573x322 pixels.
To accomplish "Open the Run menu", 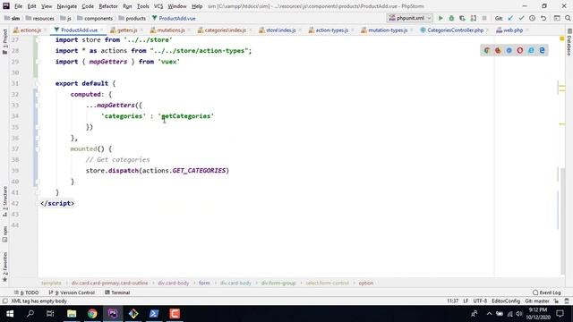I will coord(127,6).
